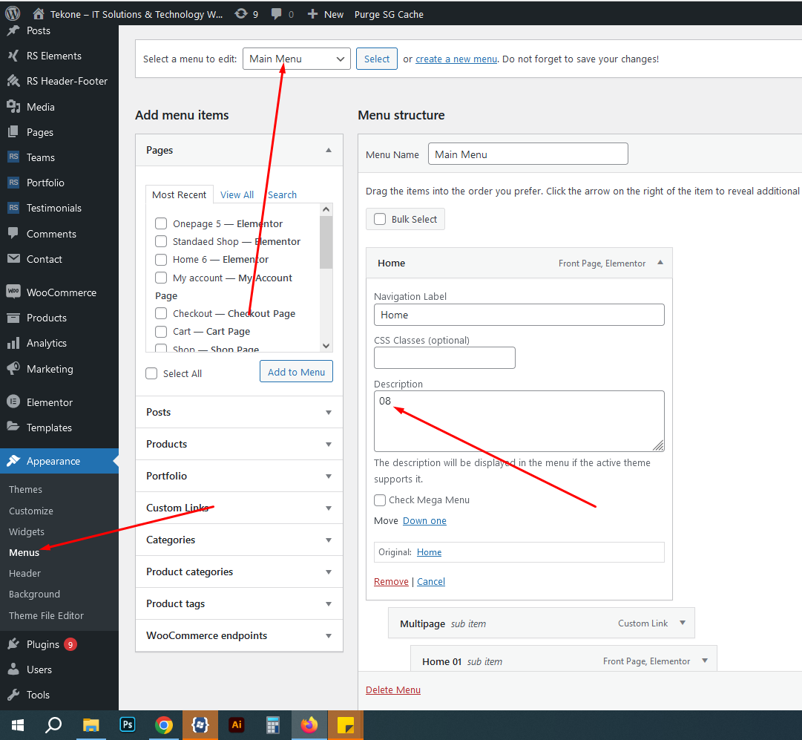The height and width of the screenshot is (740, 802).
Task: Click the Marketing megaphone icon
Action: point(13,368)
